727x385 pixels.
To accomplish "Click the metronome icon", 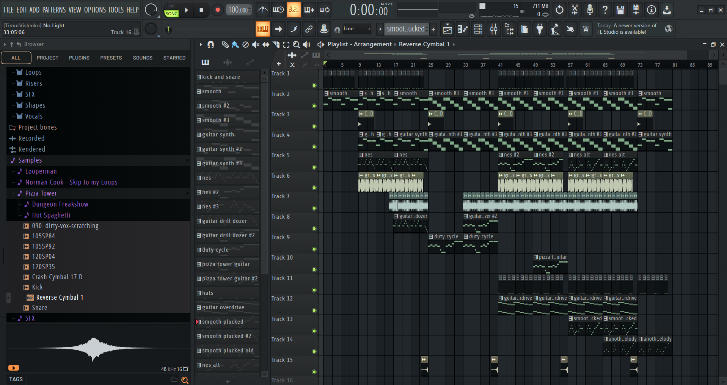I will pos(262,10).
